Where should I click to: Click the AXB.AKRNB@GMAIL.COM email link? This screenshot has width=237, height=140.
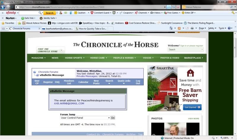69,103
